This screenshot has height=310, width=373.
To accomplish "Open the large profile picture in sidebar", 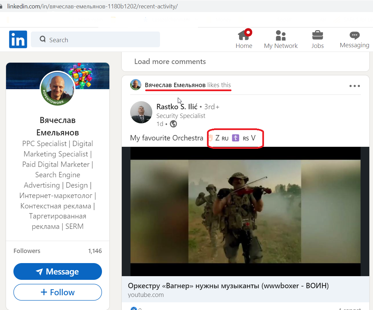I will (58, 88).
